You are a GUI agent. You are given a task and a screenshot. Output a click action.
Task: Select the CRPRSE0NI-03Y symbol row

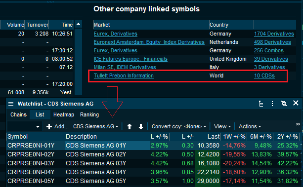[x=31, y=163]
